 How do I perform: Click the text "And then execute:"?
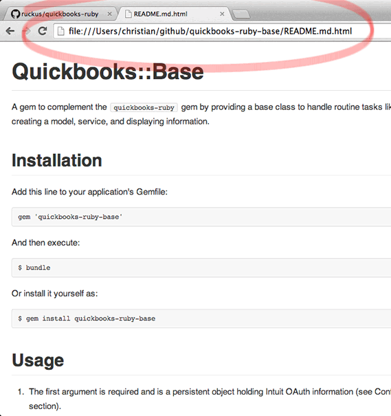tap(45, 243)
